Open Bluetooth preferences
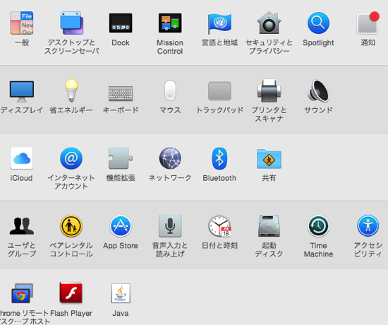Screen dimensions: 388x325 [219, 158]
